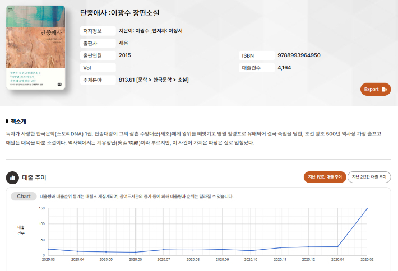Click the ISBN label

pyautogui.click(x=257, y=55)
